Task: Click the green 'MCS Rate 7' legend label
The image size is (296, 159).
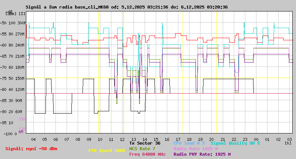Action: click(142, 148)
